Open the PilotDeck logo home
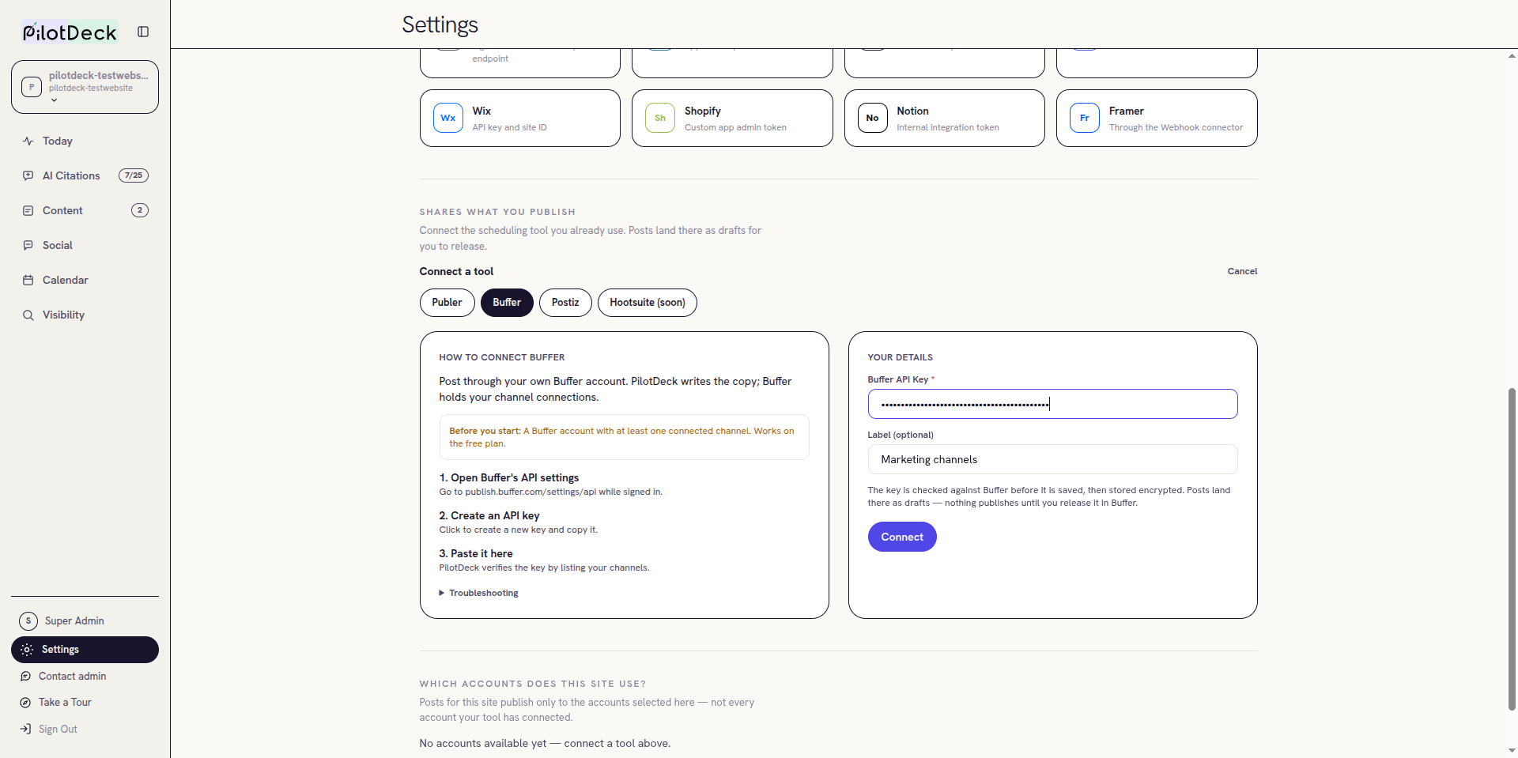Image resolution: width=1518 pixels, height=758 pixels. (70, 32)
